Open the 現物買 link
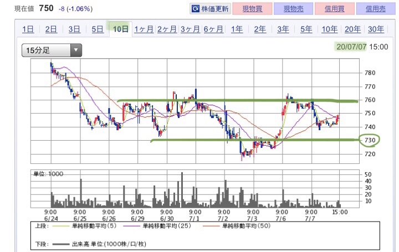Viewport: 399px width, 252px height. coord(252,9)
